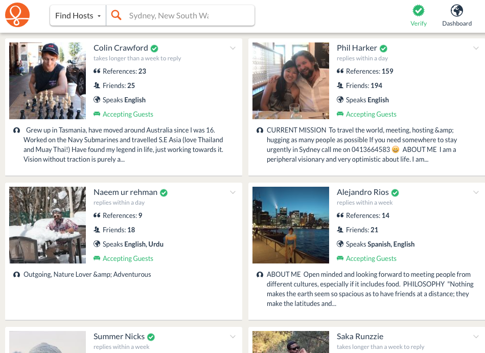Click the Dashboard label in the header
Viewport: 485px width, 353px height.
coord(456,24)
